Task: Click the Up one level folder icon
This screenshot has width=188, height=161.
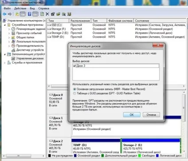Action: pyautogui.click(x=17, y=14)
